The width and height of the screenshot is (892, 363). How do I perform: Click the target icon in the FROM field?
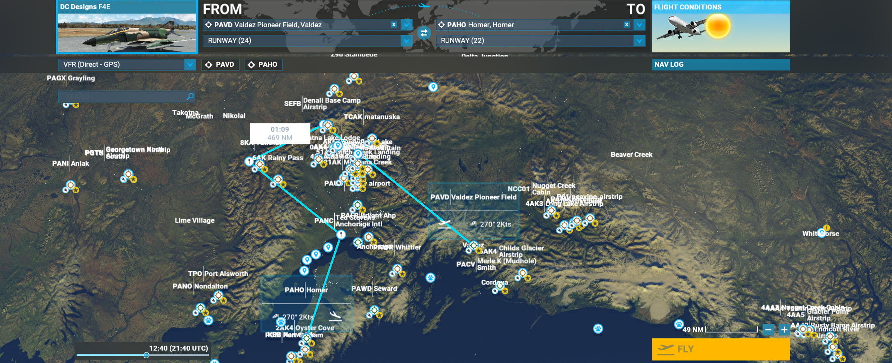pos(208,25)
